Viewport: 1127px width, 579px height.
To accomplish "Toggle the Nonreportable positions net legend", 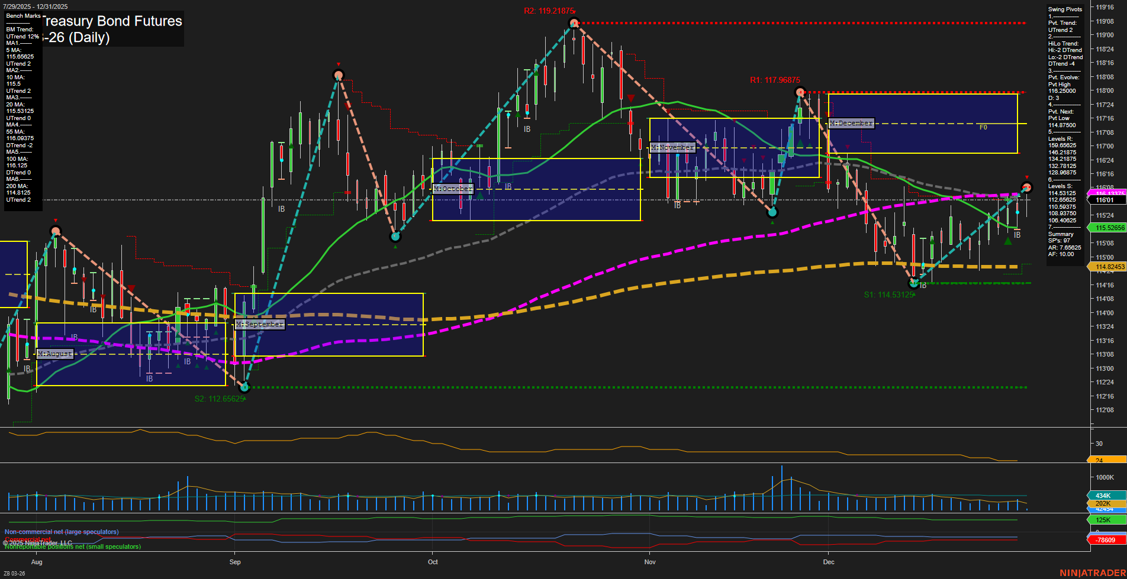I will pos(72,546).
